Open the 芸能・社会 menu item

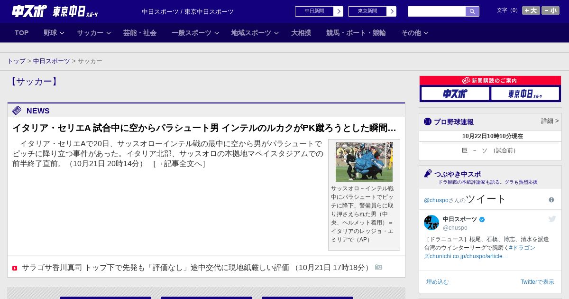(140, 33)
